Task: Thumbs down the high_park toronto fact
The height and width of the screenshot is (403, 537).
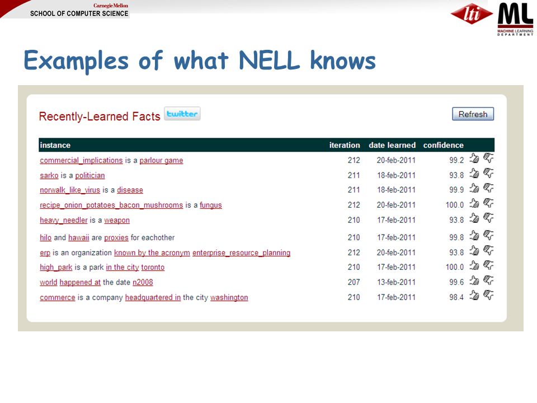Action: 488,265
